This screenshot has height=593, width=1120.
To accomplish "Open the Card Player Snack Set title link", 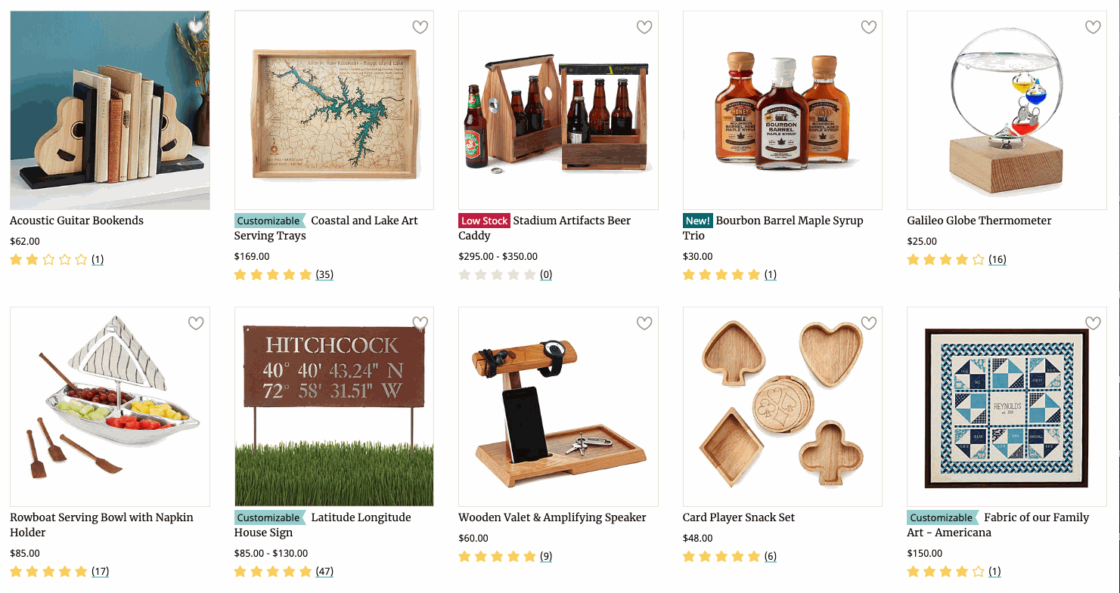I will click(739, 517).
